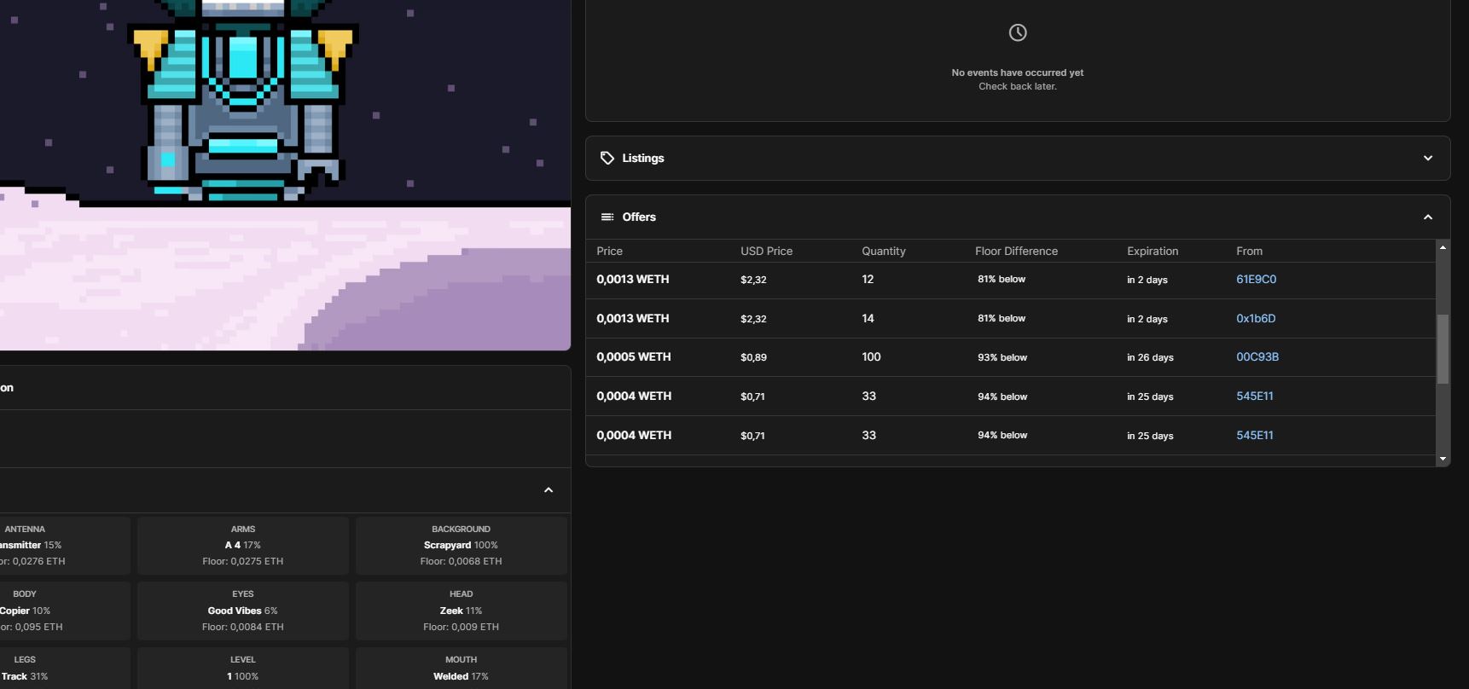This screenshot has width=1469, height=689.
Task: Click the offers list scroll down arrow
Action: [x=1443, y=459]
